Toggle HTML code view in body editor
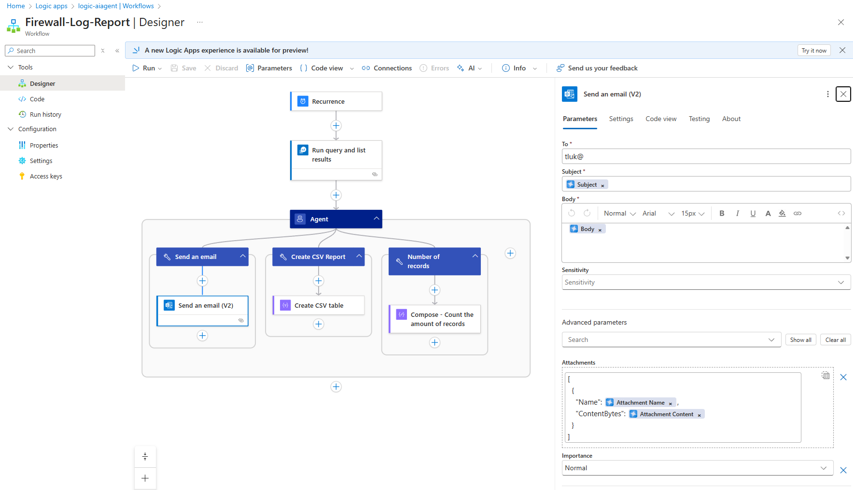This screenshot has height=490, width=853. [x=841, y=213]
